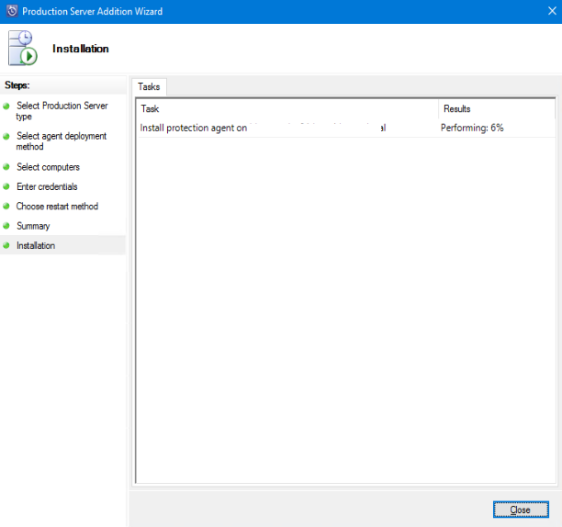Viewport: 562px width, 527px height.
Task: Click green bullet next to Enter credentials
Action: pyautogui.click(x=6, y=186)
